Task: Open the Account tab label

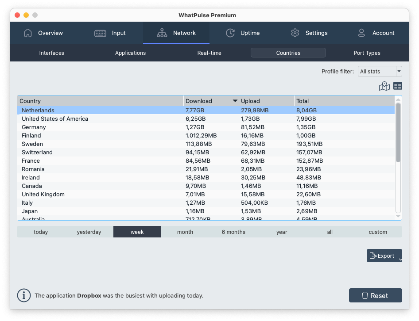Action: click(384, 33)
